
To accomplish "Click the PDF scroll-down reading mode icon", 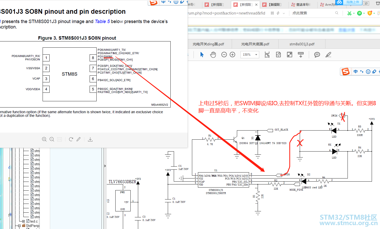I will coord(301,55).
